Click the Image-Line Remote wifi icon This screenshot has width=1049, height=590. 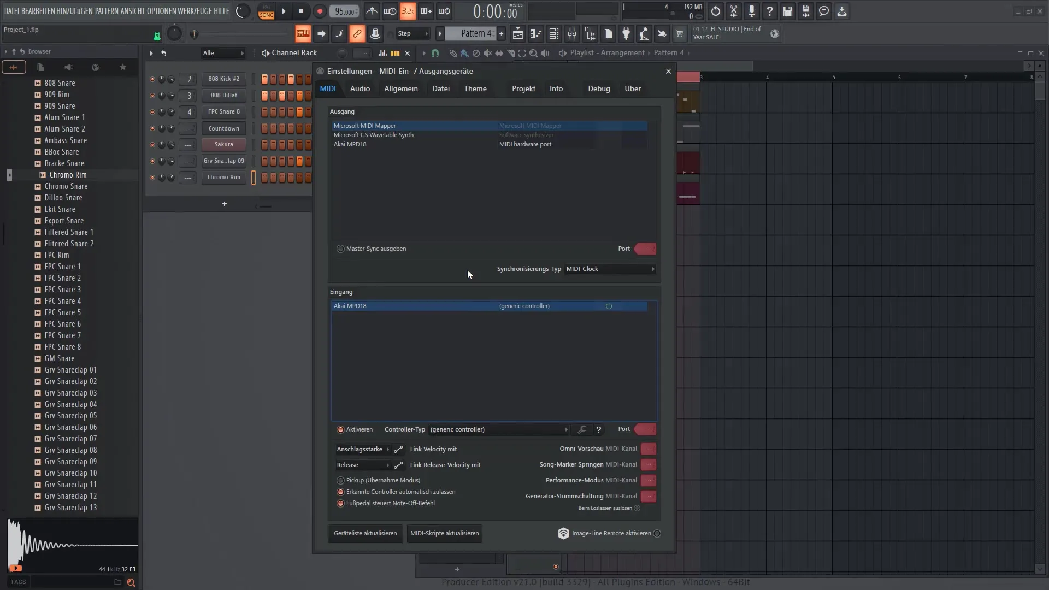[x=563, y=533]
